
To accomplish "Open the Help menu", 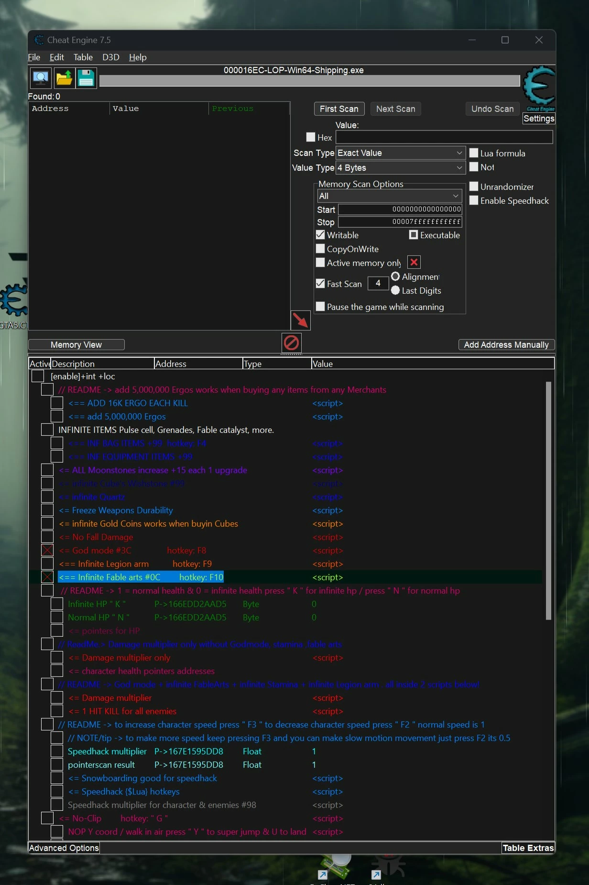I will tap(138, 57).
